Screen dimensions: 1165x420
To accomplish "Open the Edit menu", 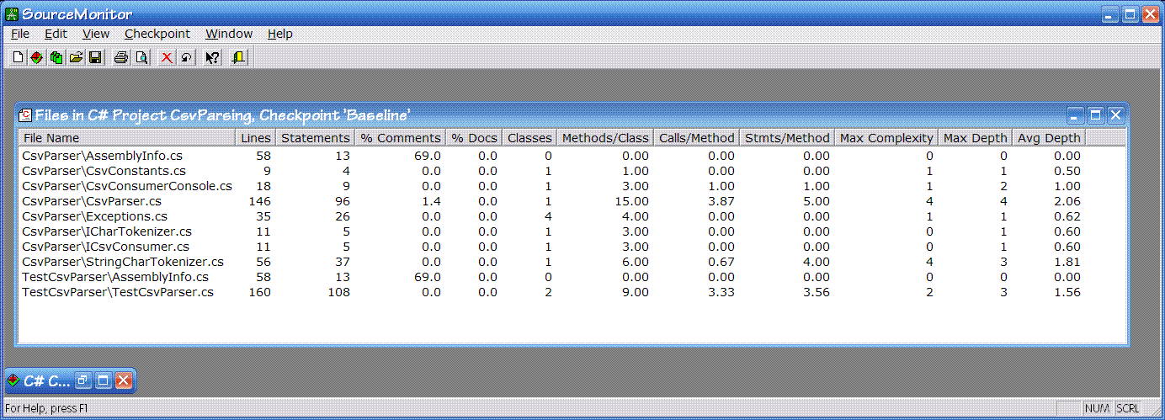I will click(56, 34).
